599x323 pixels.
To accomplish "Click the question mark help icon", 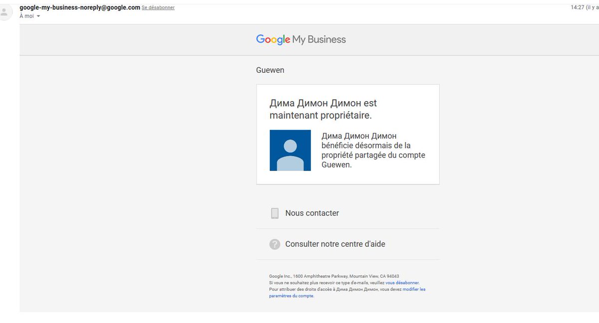I will click(x=275, y=244).
